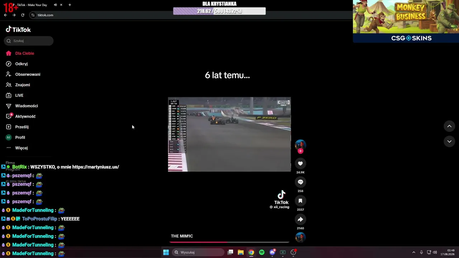Screen dimensions: 459x258
Task: Go to previous video with up chevron
Action: point(449,126)
